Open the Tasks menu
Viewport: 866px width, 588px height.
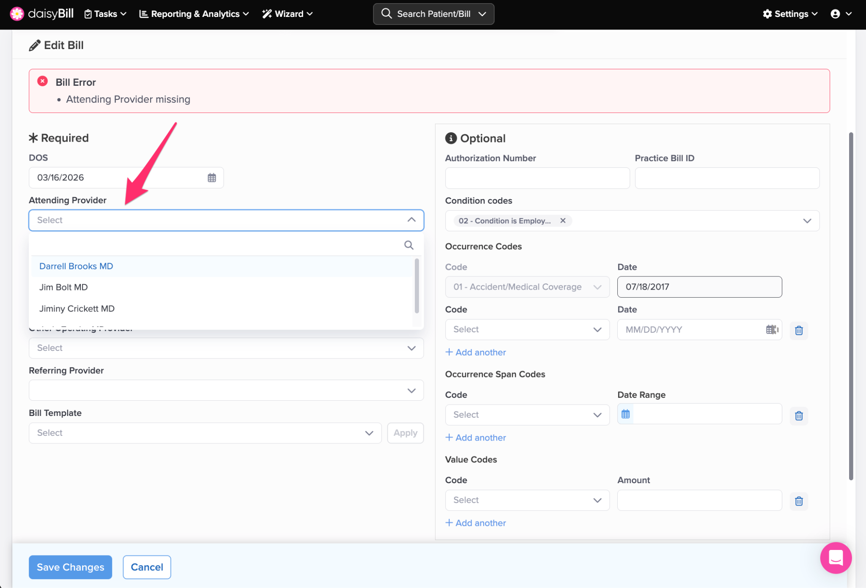(x=105, y=14)
